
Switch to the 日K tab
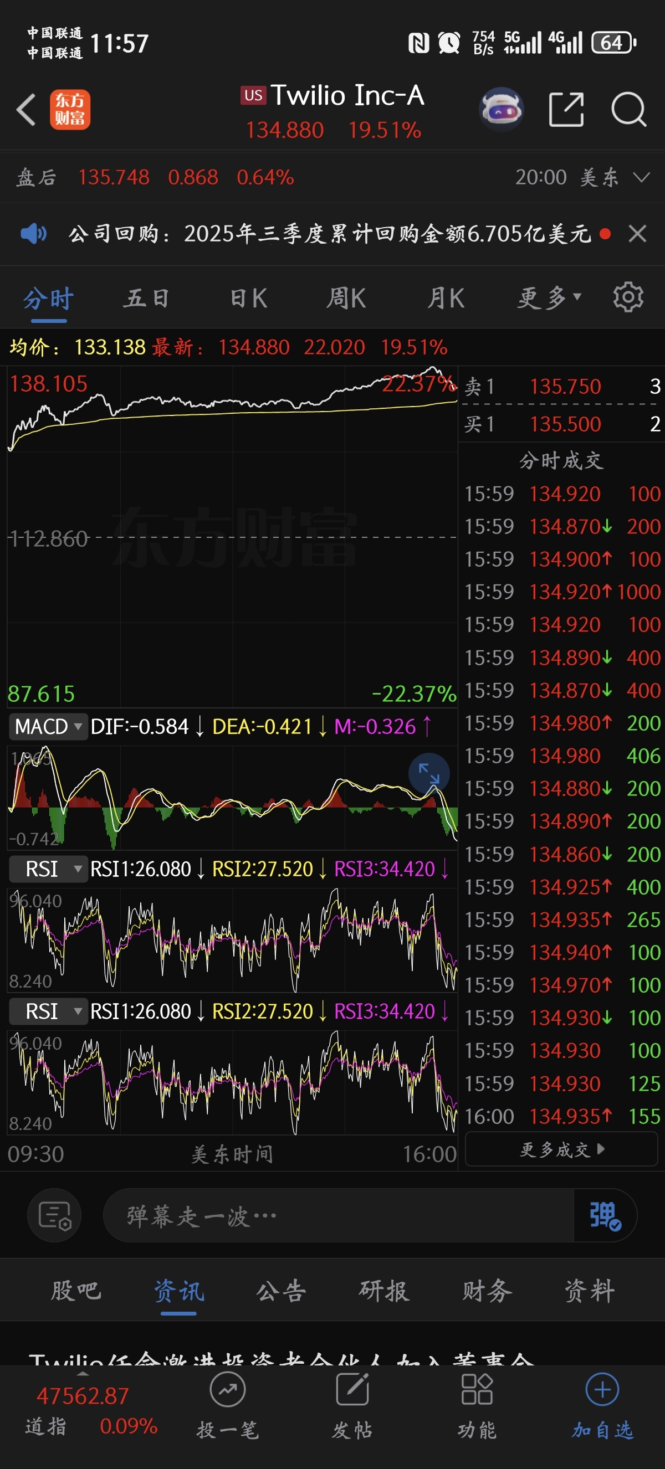pos(249,297)
